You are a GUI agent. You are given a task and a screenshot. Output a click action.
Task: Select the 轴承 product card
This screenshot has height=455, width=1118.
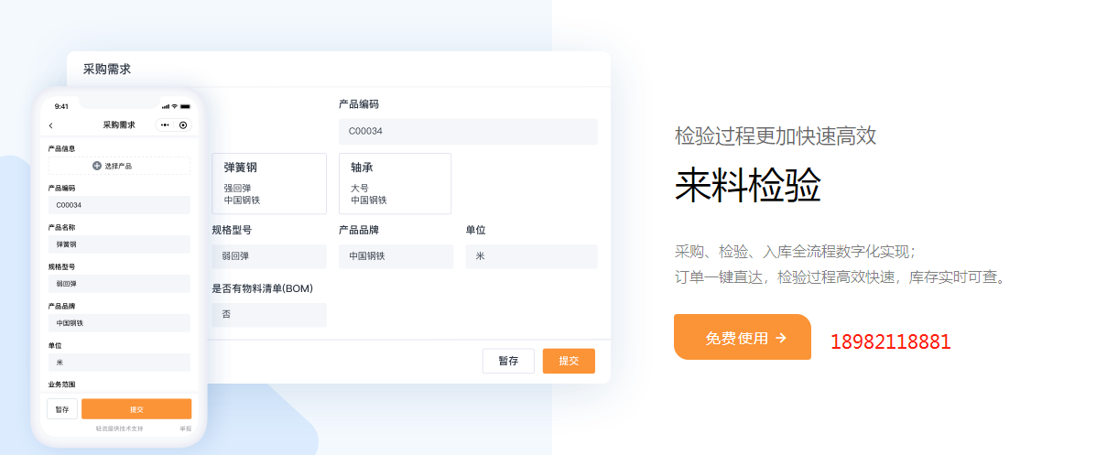click(x=395, y=184)
